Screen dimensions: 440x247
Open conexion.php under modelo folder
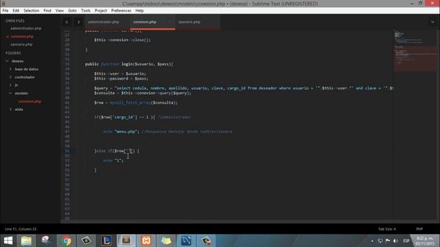pyautogui.click(x=30, y=102)
